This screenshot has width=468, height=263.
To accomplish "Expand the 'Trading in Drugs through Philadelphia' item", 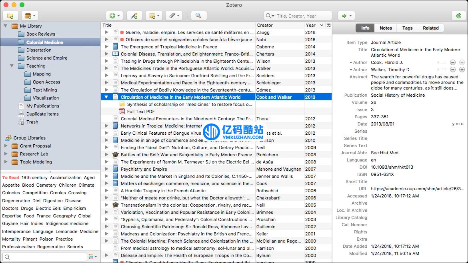I will (106, 61).
